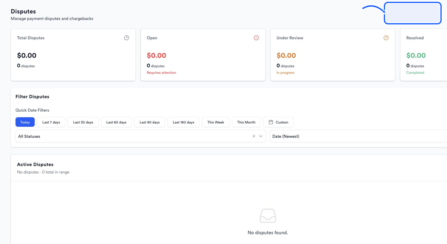Viewport: 447px width, 244px height.
Task: Click the 'In progress' label
Action: (285, 73)
